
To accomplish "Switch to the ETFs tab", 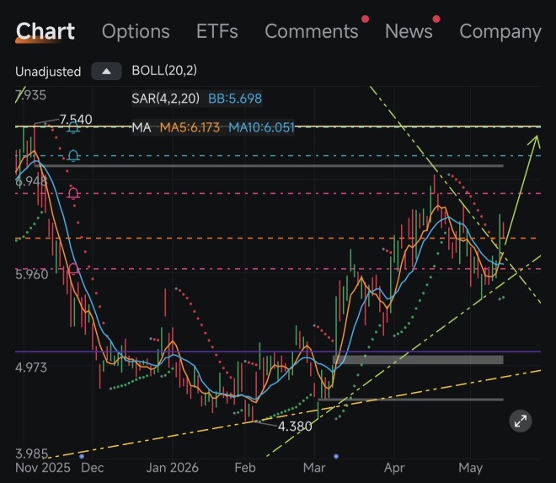I will [x=217, y=31].
